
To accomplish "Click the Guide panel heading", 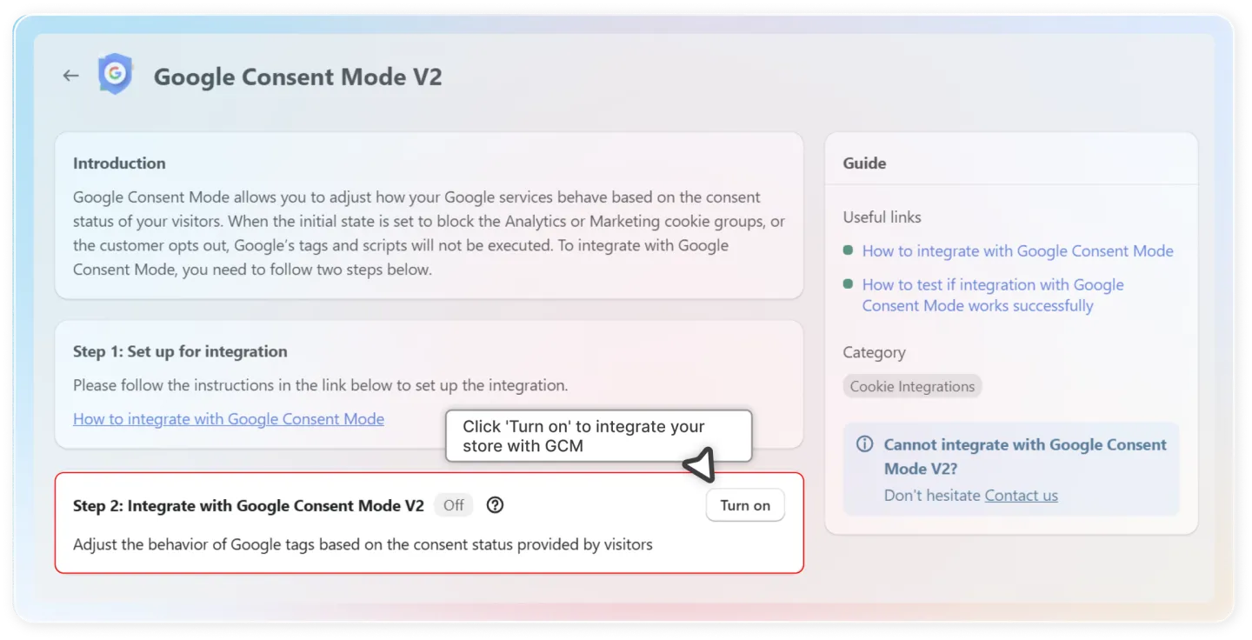I will point(865,163).
